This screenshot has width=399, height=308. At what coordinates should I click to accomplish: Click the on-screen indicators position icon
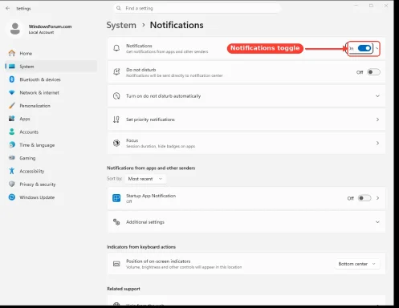(116, 264)
